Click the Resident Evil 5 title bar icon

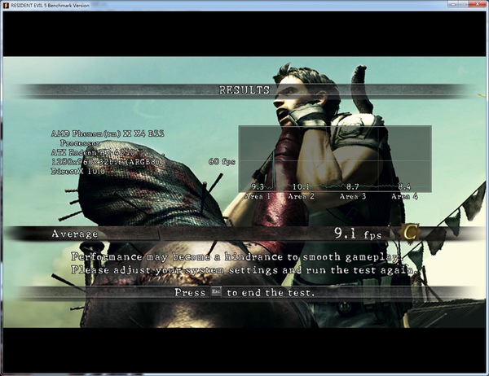(x=6, y=6)
